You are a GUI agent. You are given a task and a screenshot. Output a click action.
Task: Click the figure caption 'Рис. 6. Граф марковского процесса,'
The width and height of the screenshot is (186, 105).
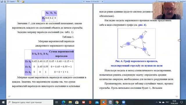[x=137, y=61]
